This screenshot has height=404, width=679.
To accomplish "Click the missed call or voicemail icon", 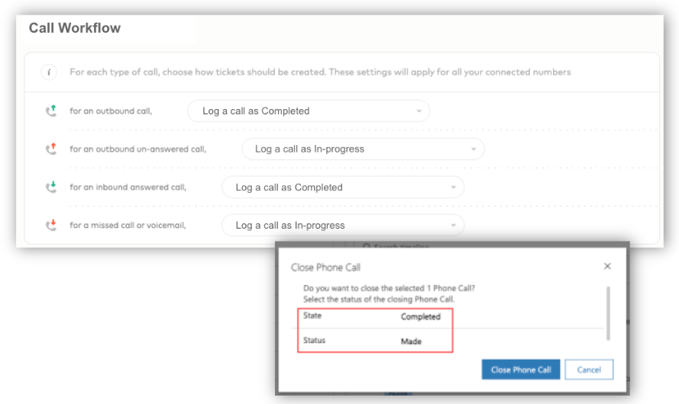I will (x=51, y=225).
